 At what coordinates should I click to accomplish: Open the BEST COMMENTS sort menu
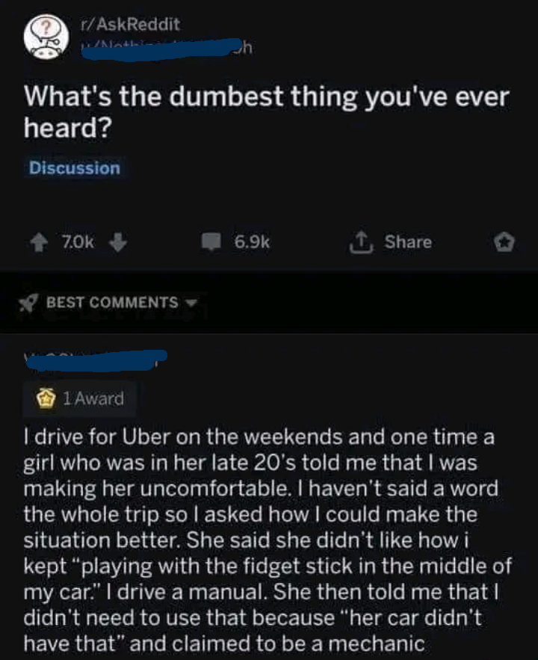(112, 303)
